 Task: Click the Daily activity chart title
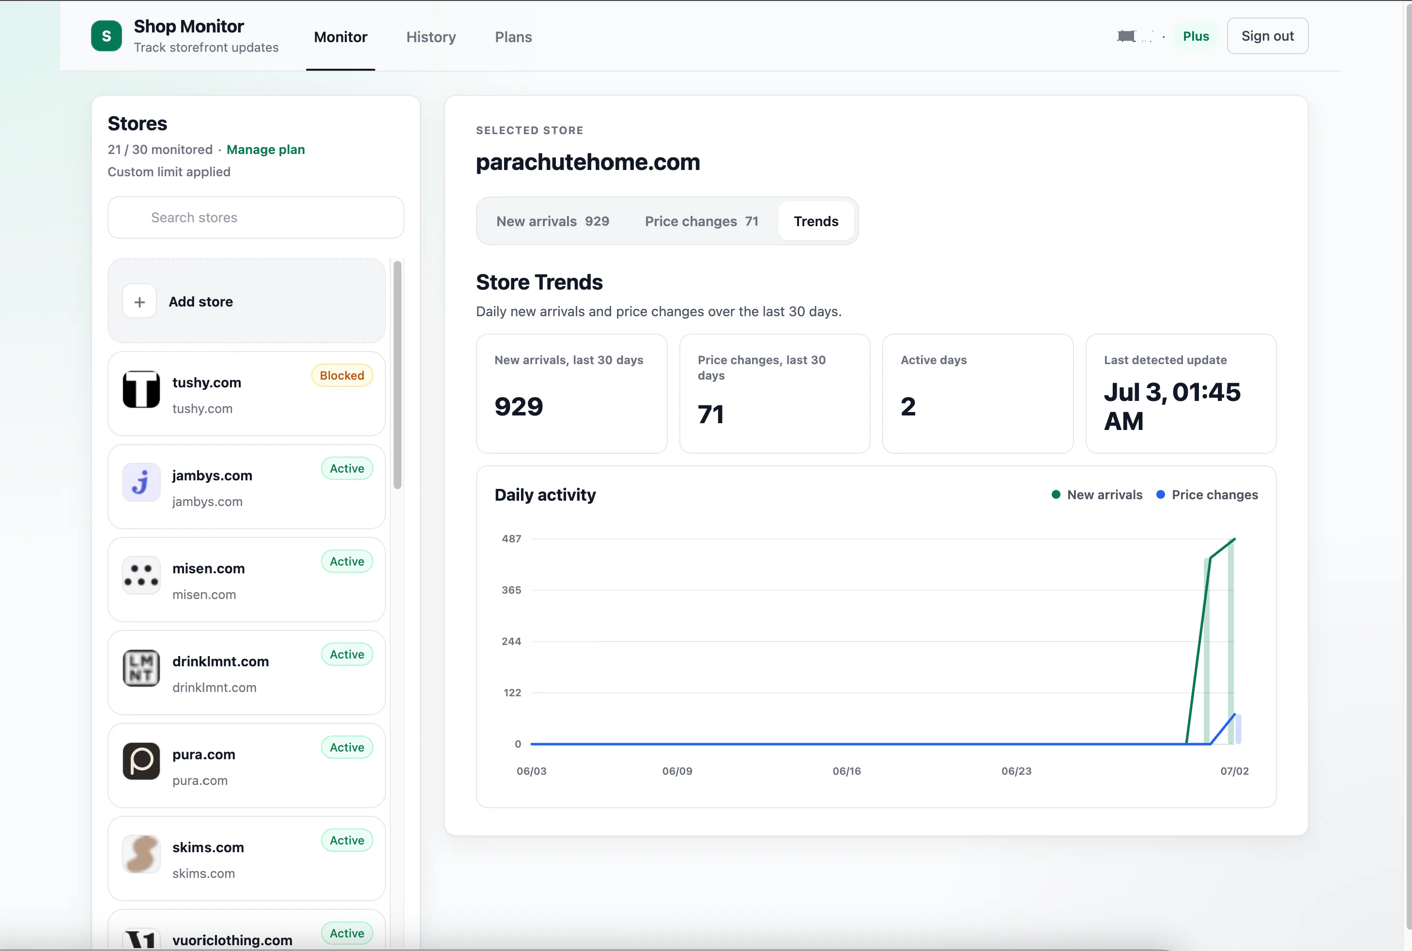pos(545,494)
